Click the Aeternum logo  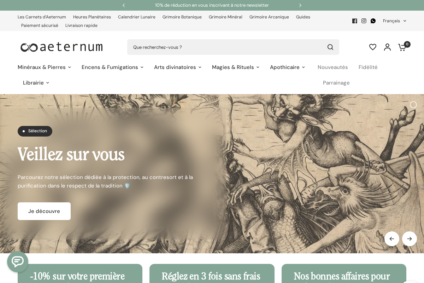pyautogui.click(x=61, y=47)
